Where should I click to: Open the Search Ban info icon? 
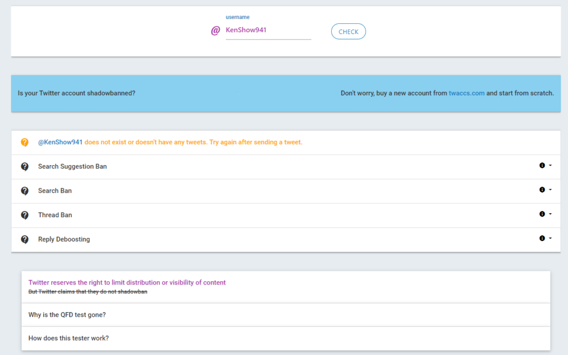(542, 190)
